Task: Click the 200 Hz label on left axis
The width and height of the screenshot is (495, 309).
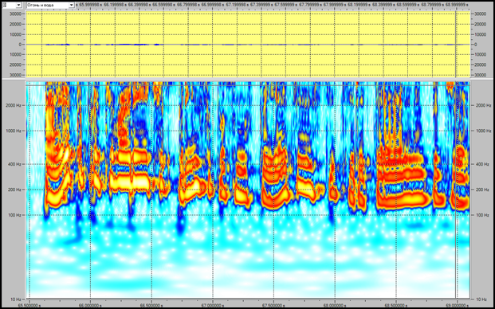Action: pos(15,190)
